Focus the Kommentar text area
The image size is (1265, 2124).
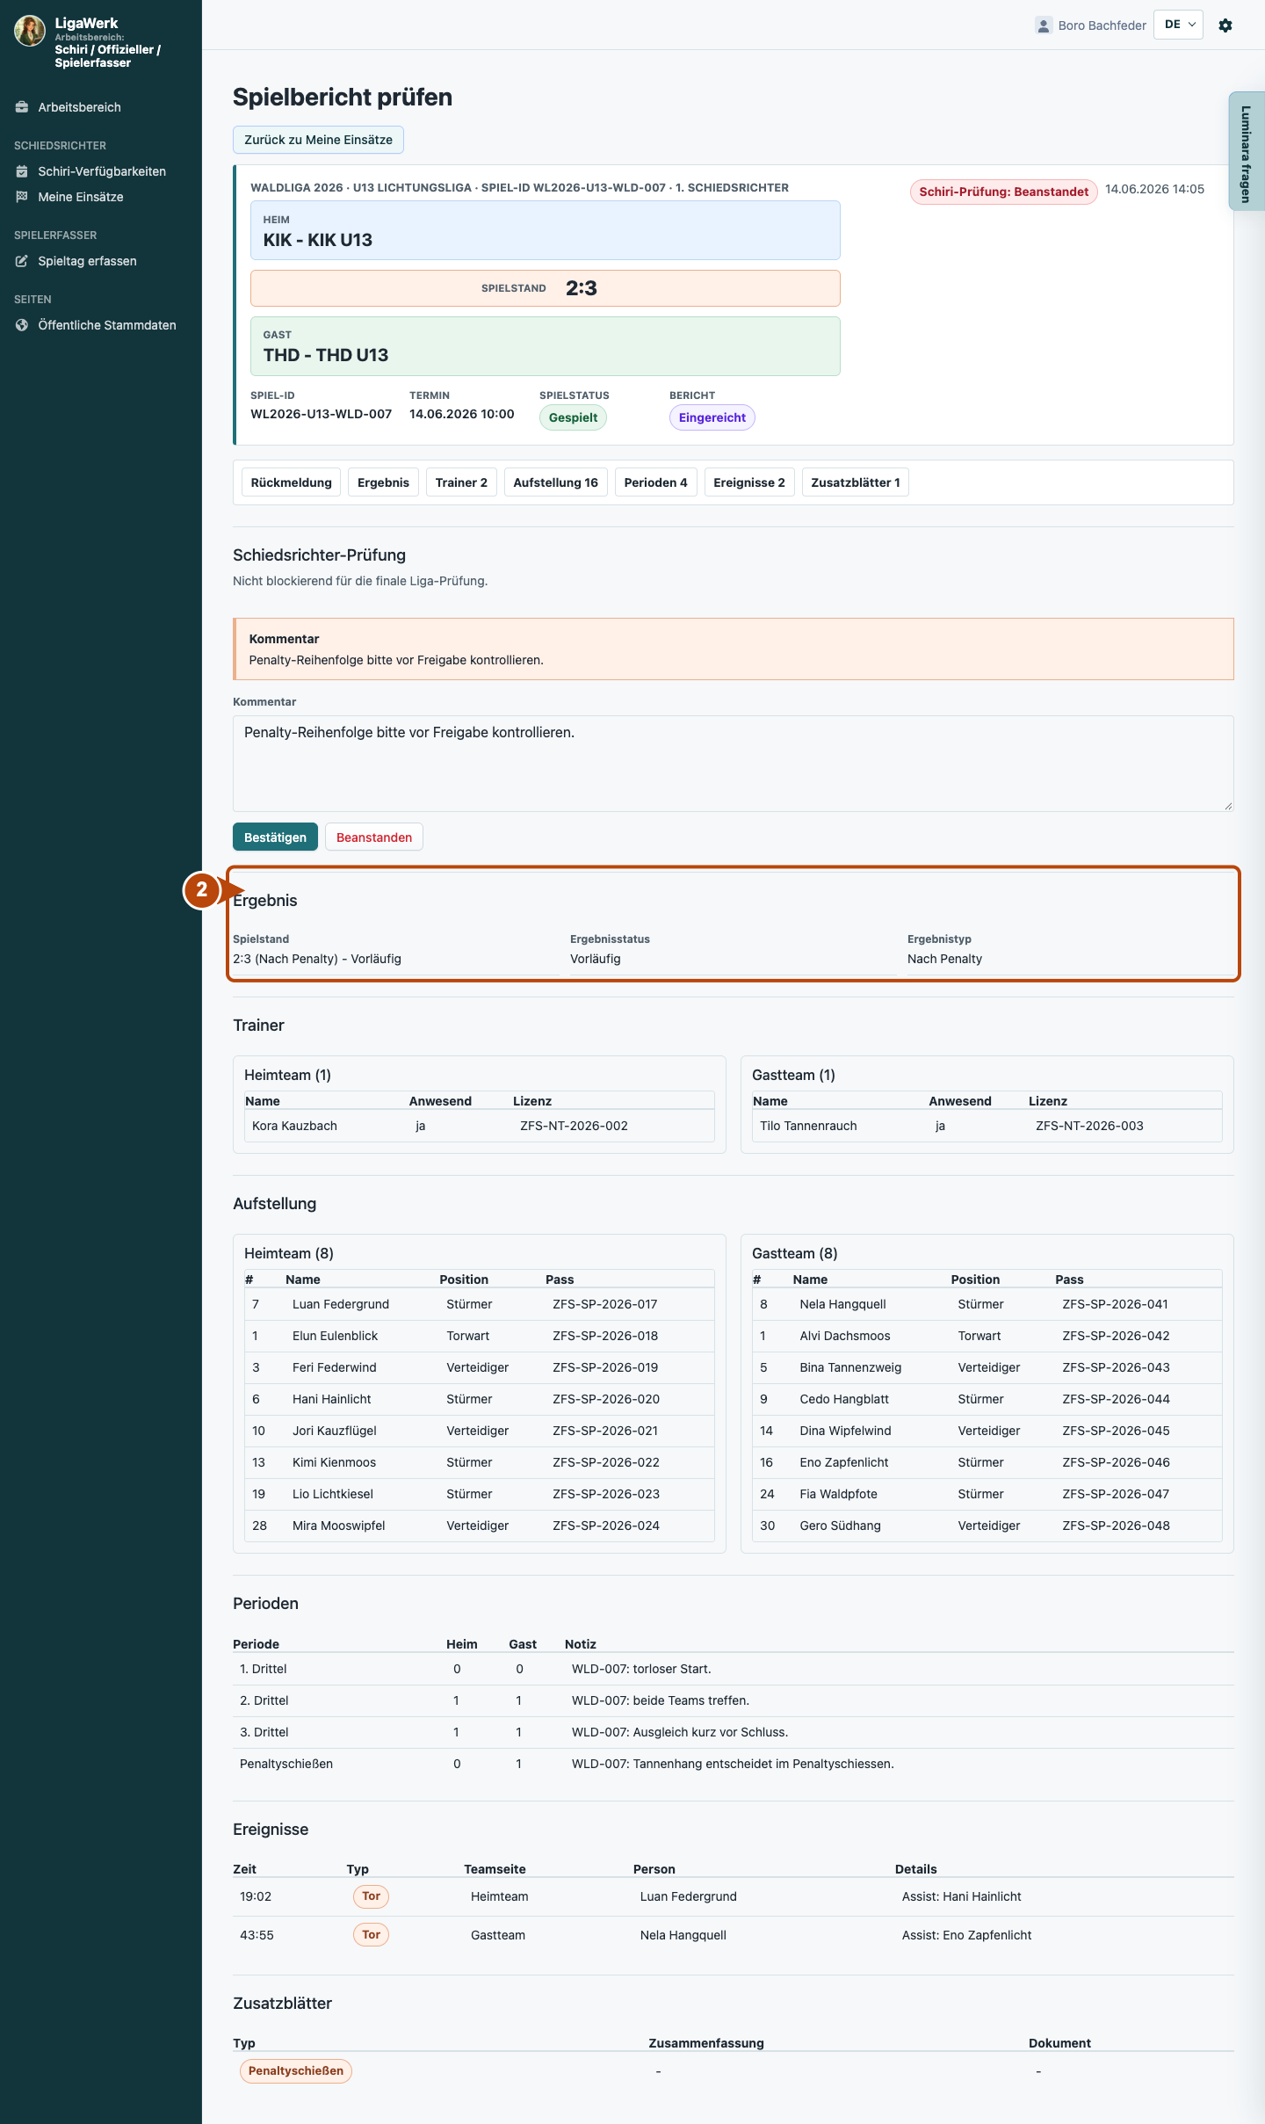[x=734, y=764]
